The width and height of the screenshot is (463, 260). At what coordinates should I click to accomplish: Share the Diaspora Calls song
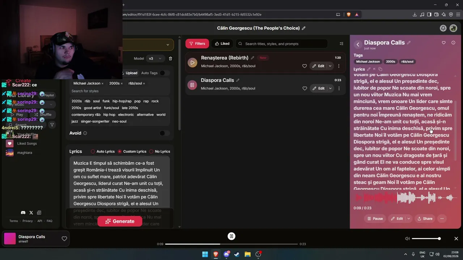pos(425,218)
